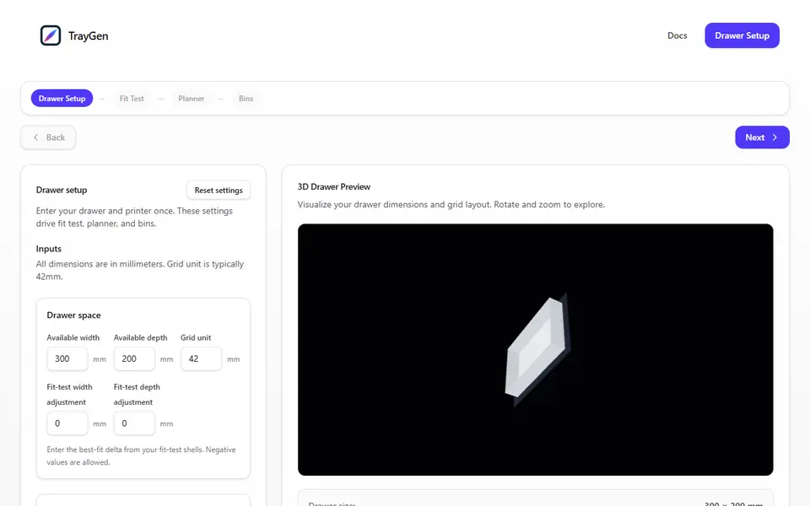Click the '3D Drawer Preview' heading
Image resolution: width=810 pixels, height=506 pixels.
click(334, 186)
